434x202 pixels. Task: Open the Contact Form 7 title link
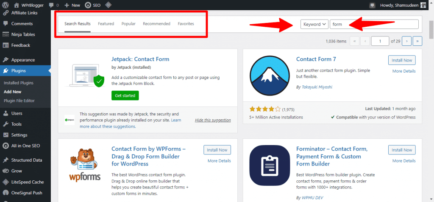click(x=316, y=59)
